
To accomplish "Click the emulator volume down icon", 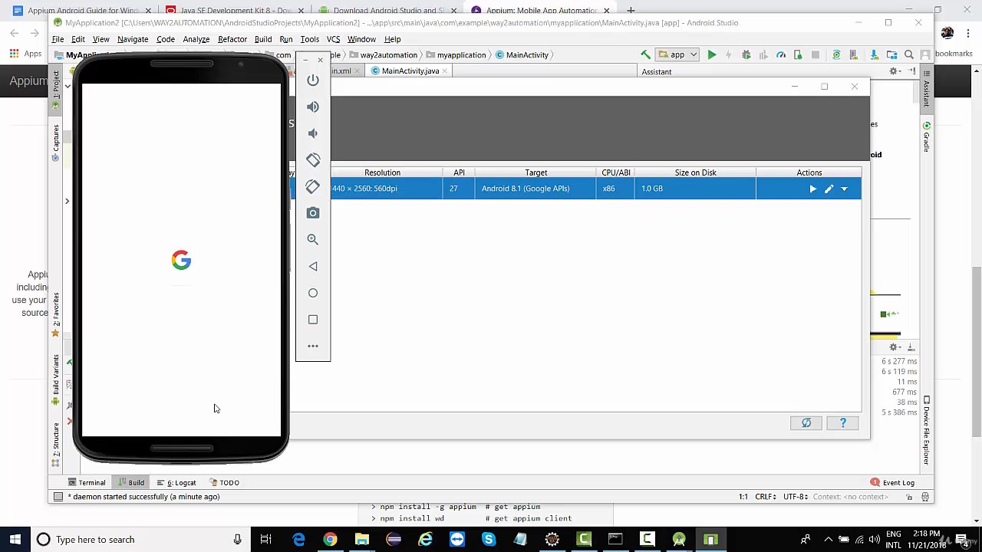I will pyautogui.click(x=313, y=133).
